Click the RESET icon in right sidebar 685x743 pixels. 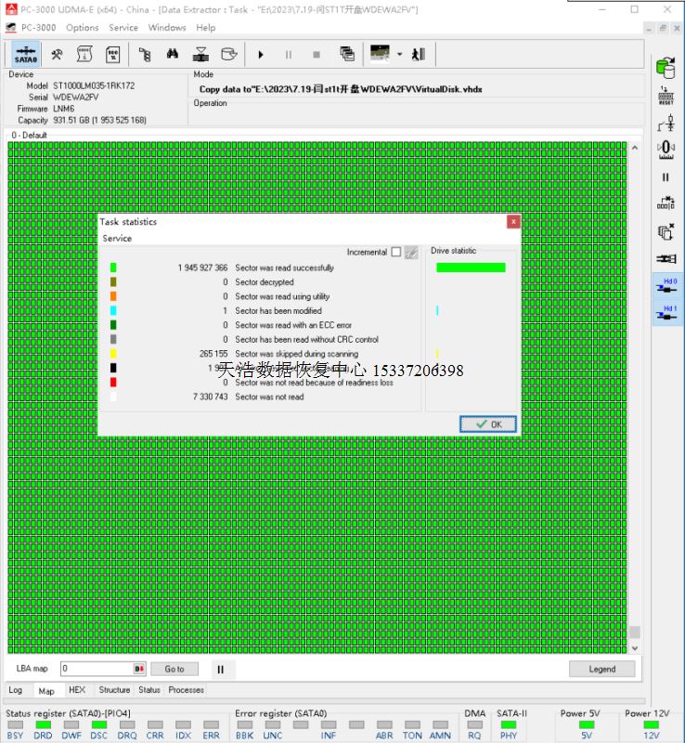(x=666, y=96)
